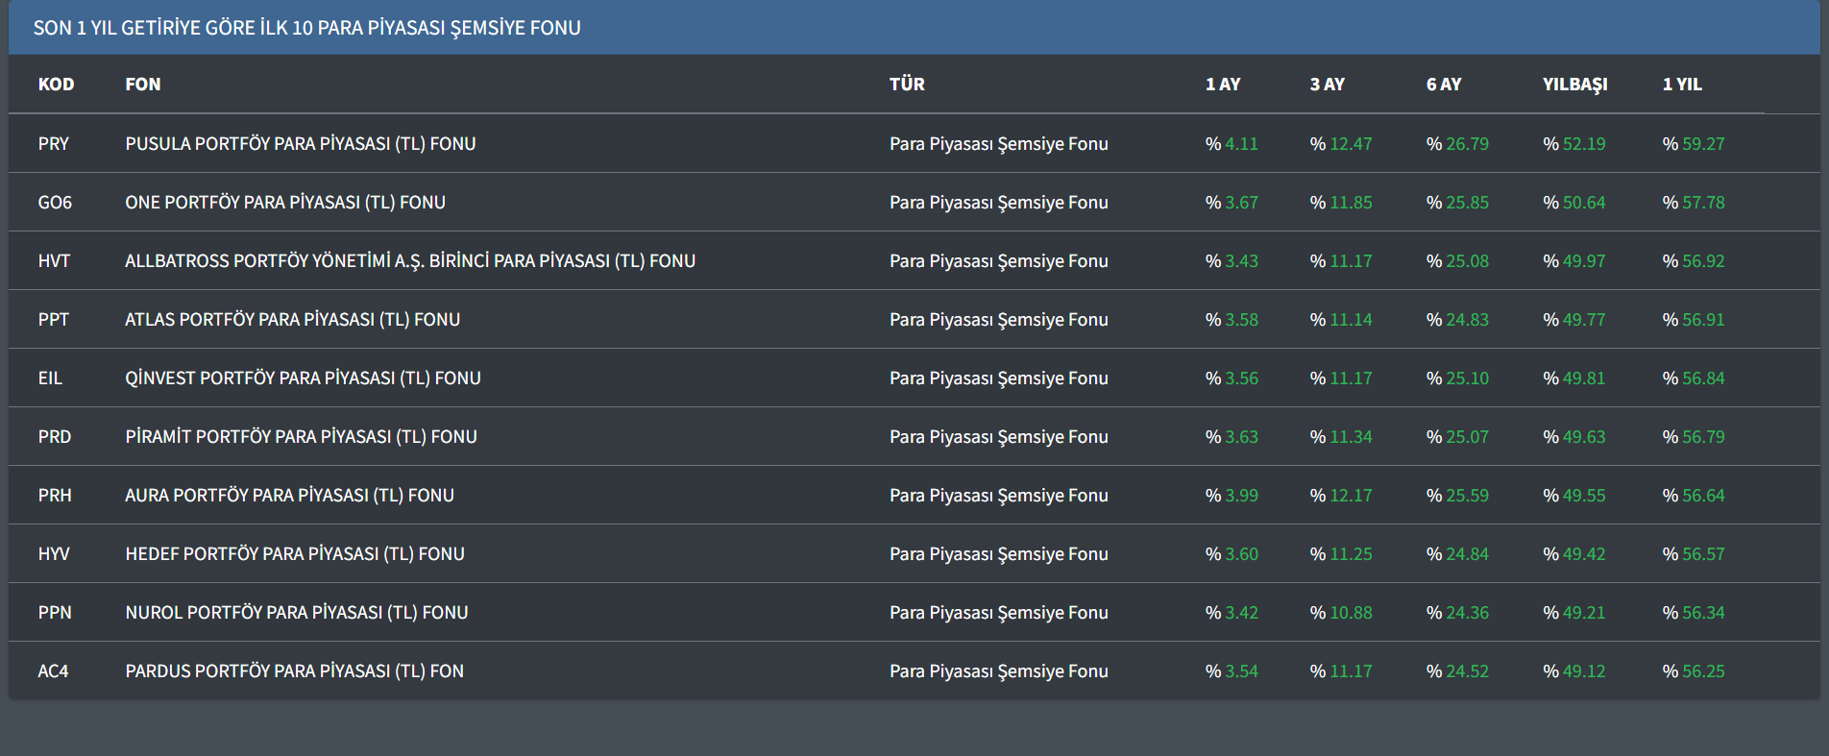1829x756 pixels.
Task: Click the QİNVEST PORTFÖY PARA PİYASASI fund
Action: [303, 378]
